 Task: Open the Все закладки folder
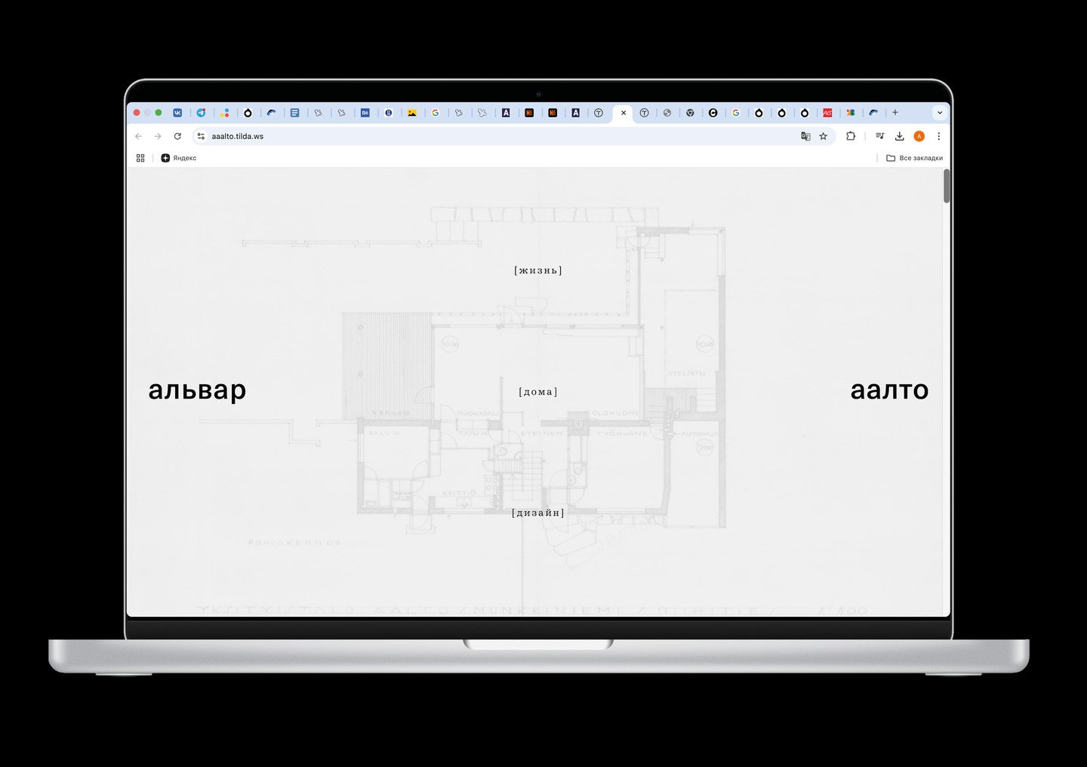click(x=914, y=158)
